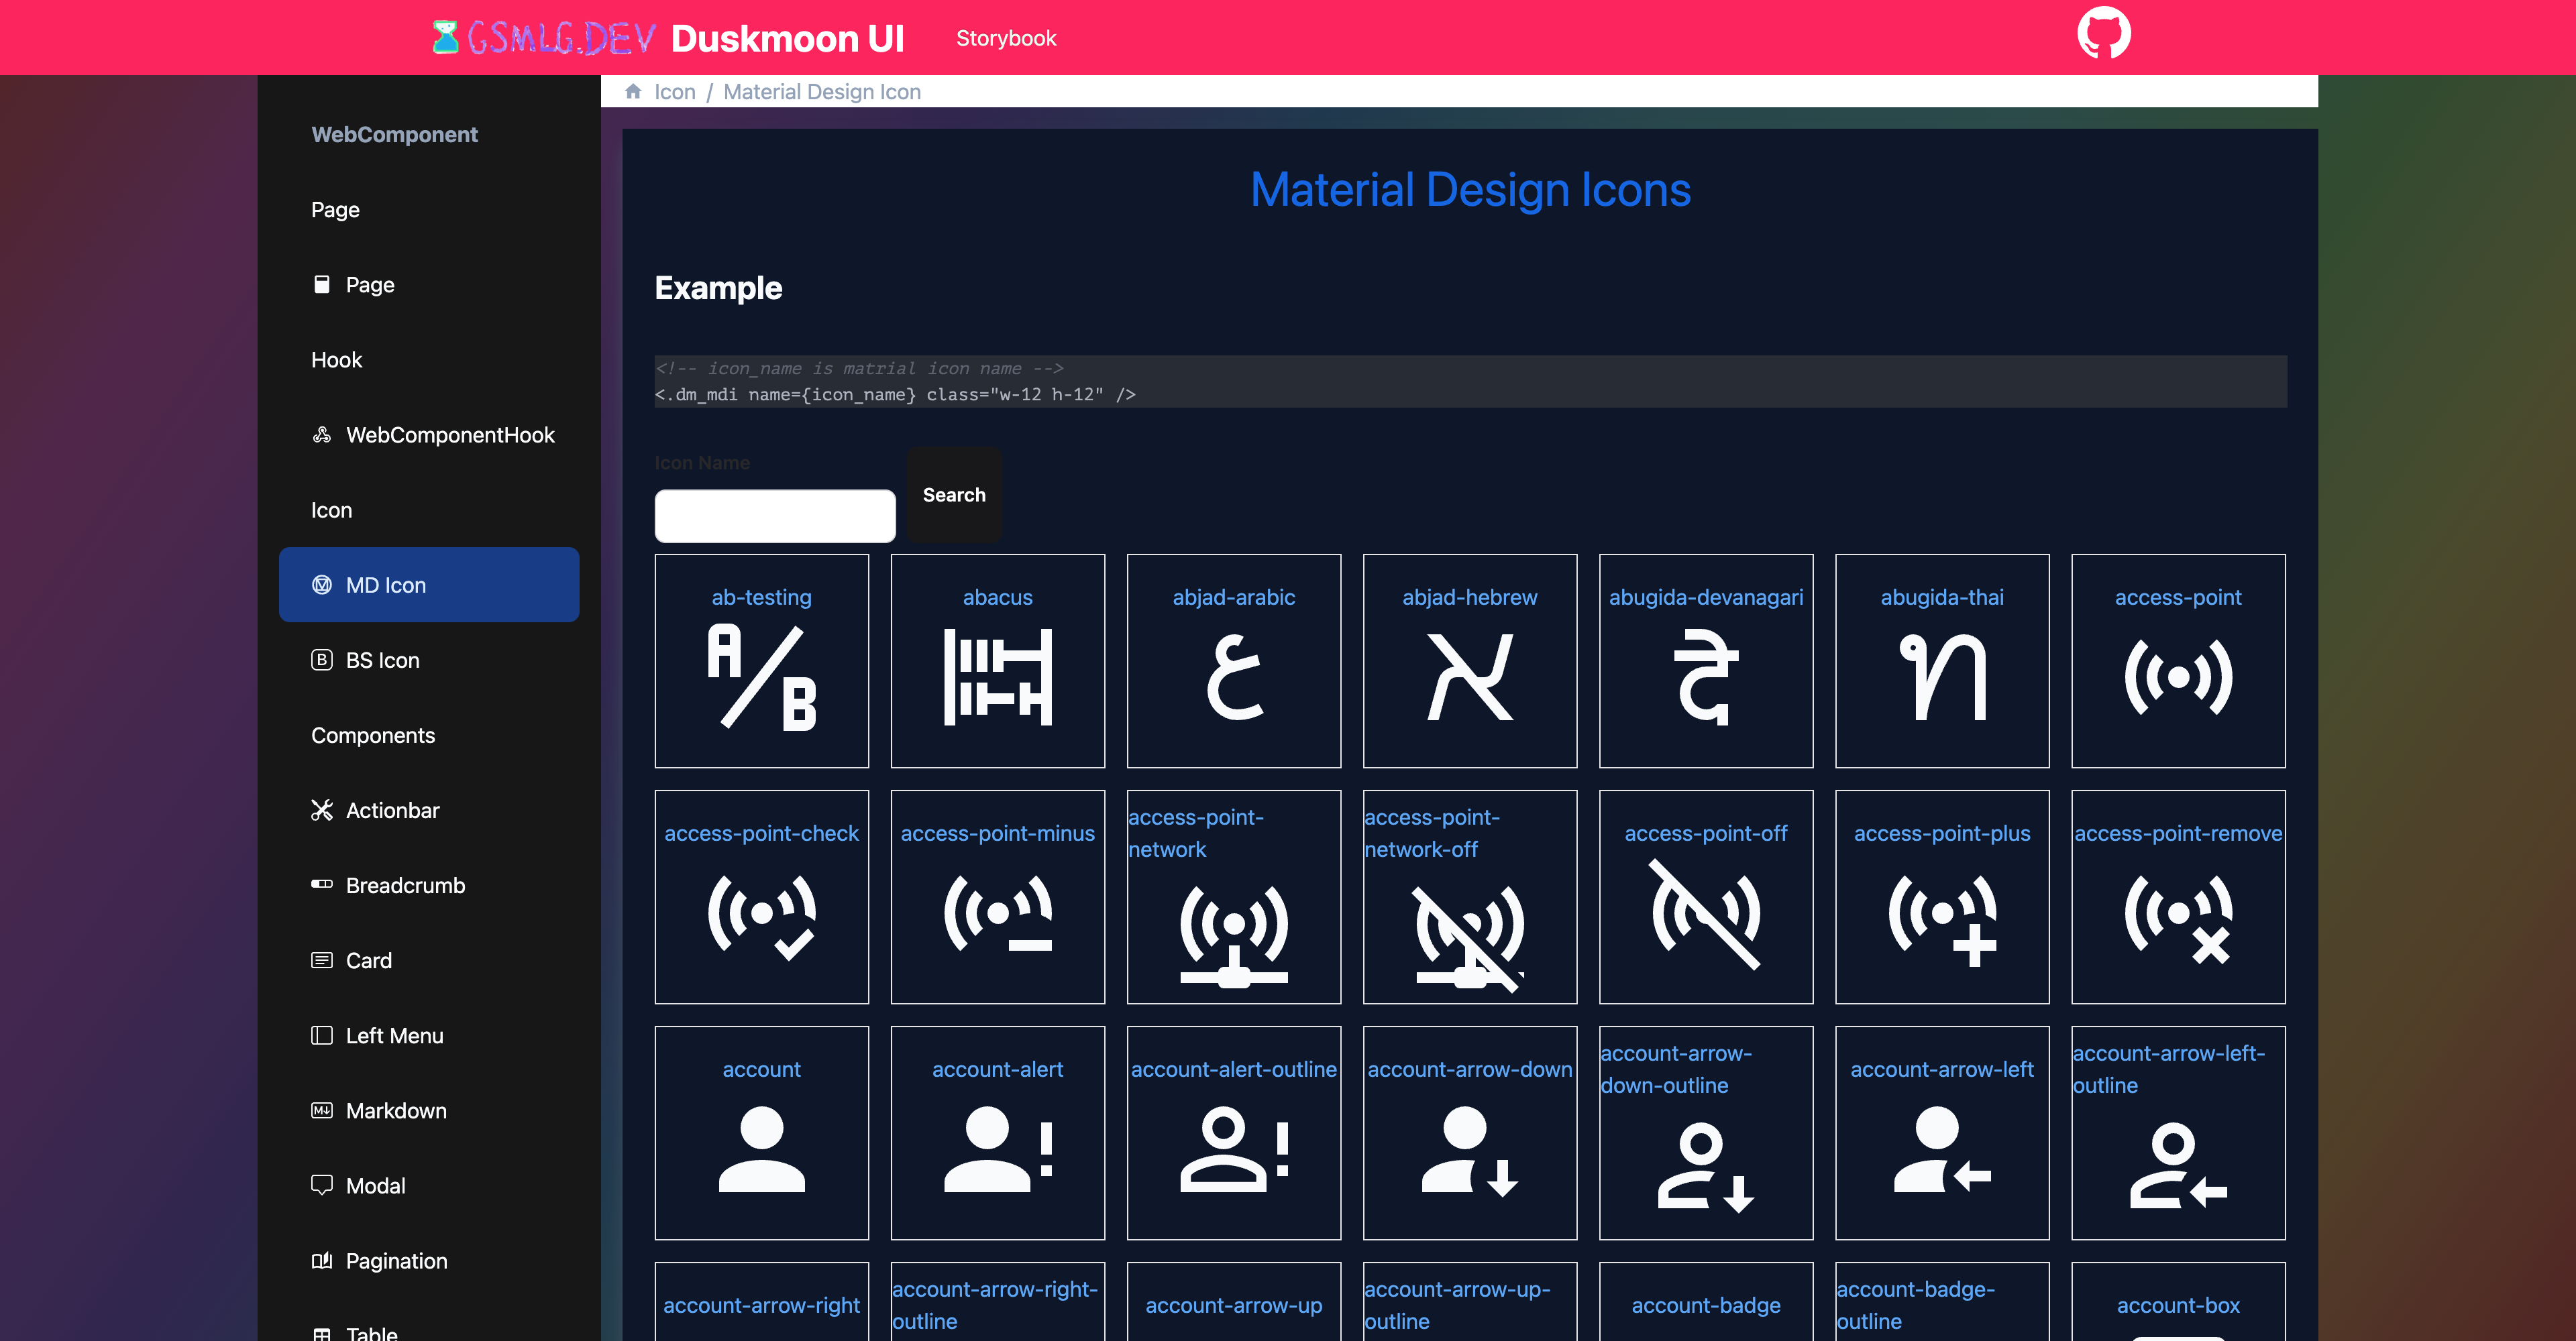Click the Example heading text
Screen dimensions: 2576x1341
point(718,288)
